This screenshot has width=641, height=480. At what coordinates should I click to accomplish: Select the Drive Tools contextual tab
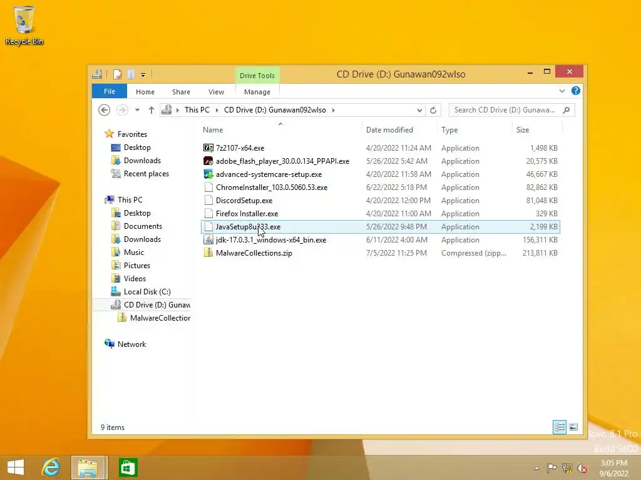[x=257, y=76]
